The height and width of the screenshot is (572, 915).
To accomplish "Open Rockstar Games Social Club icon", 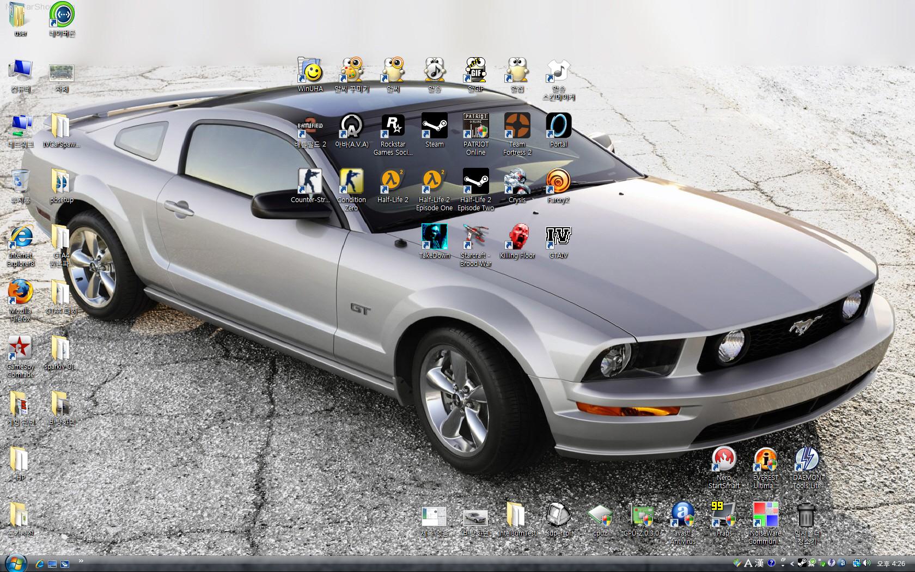I will (393, 126).
